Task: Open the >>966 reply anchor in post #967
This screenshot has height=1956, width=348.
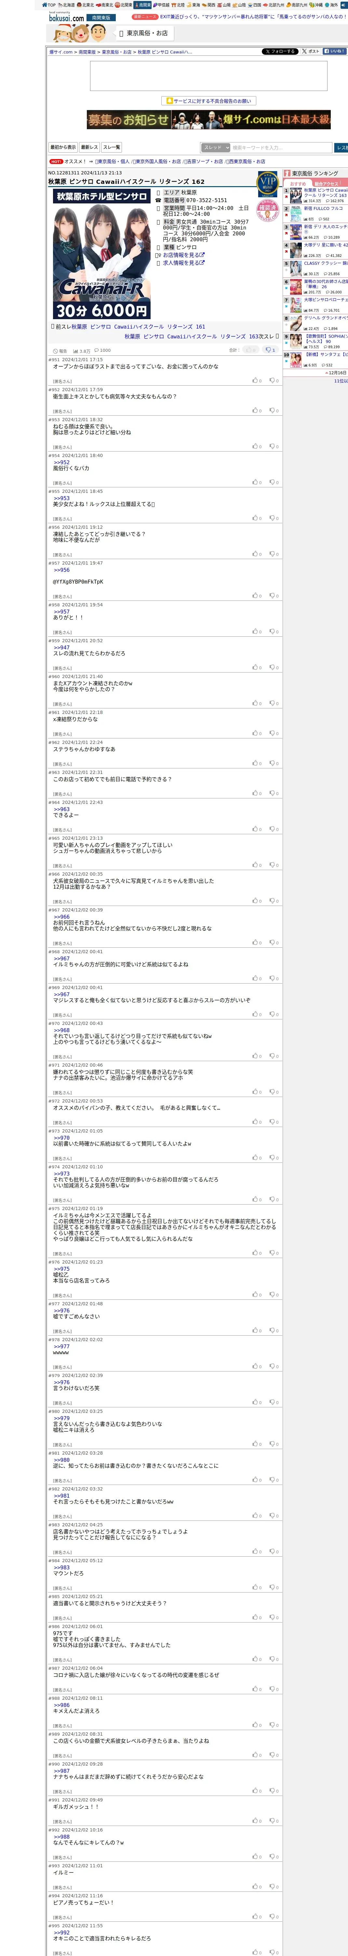Action: (61, 916)
